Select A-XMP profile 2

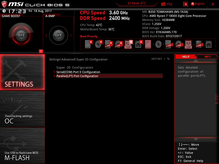tap(46, 35)
